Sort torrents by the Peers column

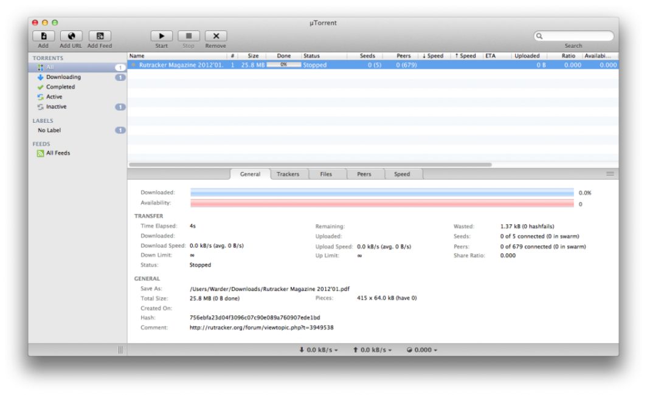tap(401, 56)
